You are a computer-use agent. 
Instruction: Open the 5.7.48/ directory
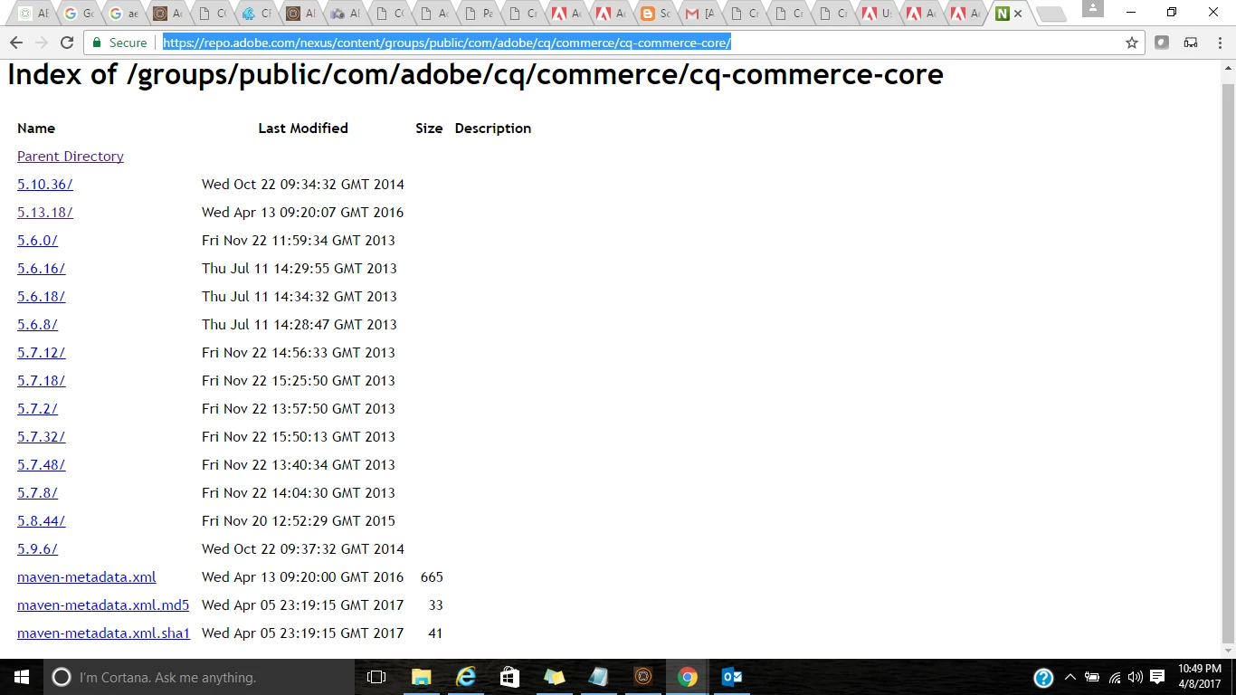42,465
